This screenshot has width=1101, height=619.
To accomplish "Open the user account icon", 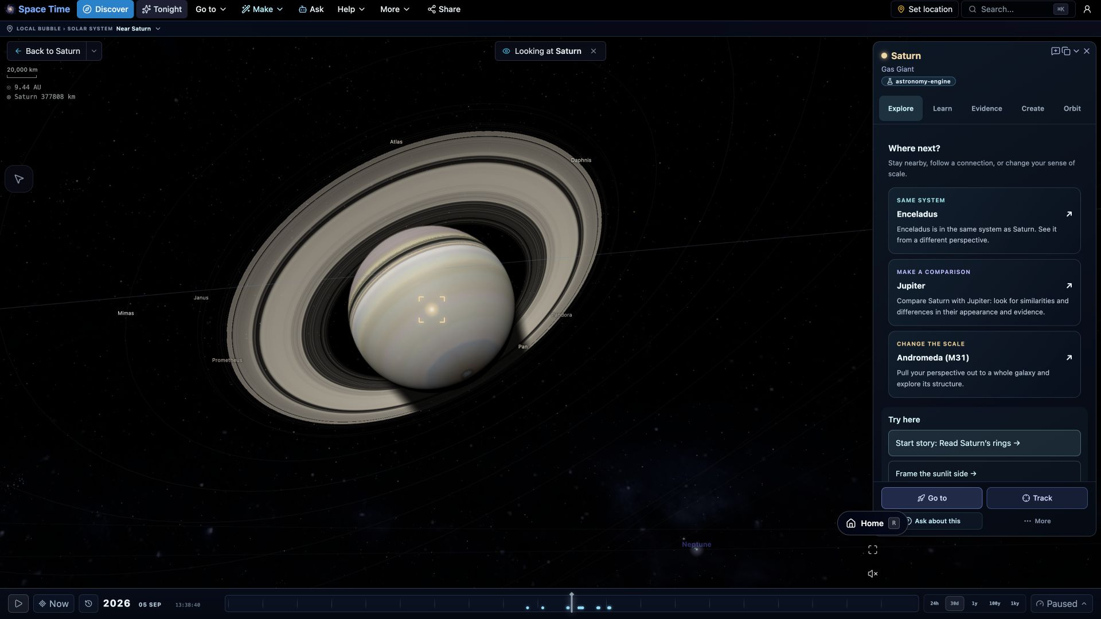I will click(x=1087, y=9).
